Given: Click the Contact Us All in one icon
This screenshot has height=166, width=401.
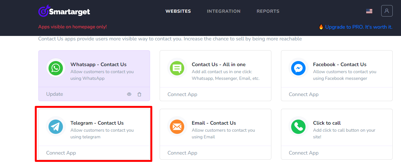Looking at the screenshot, I should coord(177,68).
